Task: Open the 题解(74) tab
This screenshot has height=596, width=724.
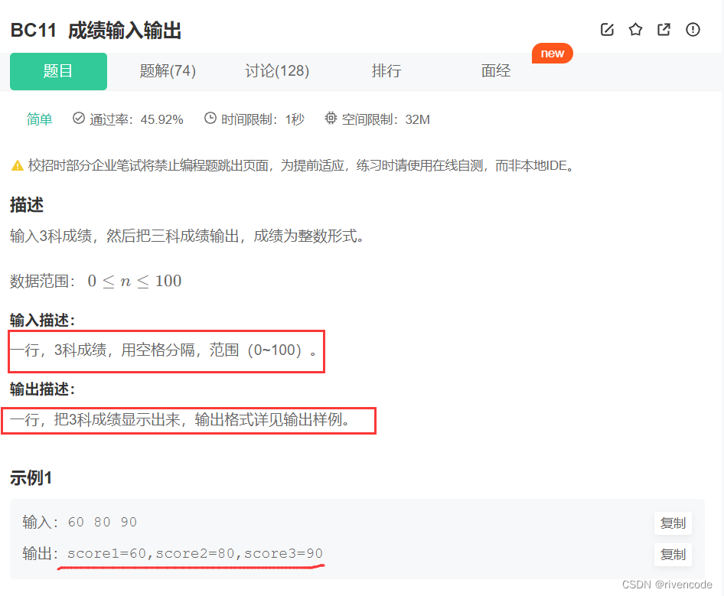Action: pos(168,71)
